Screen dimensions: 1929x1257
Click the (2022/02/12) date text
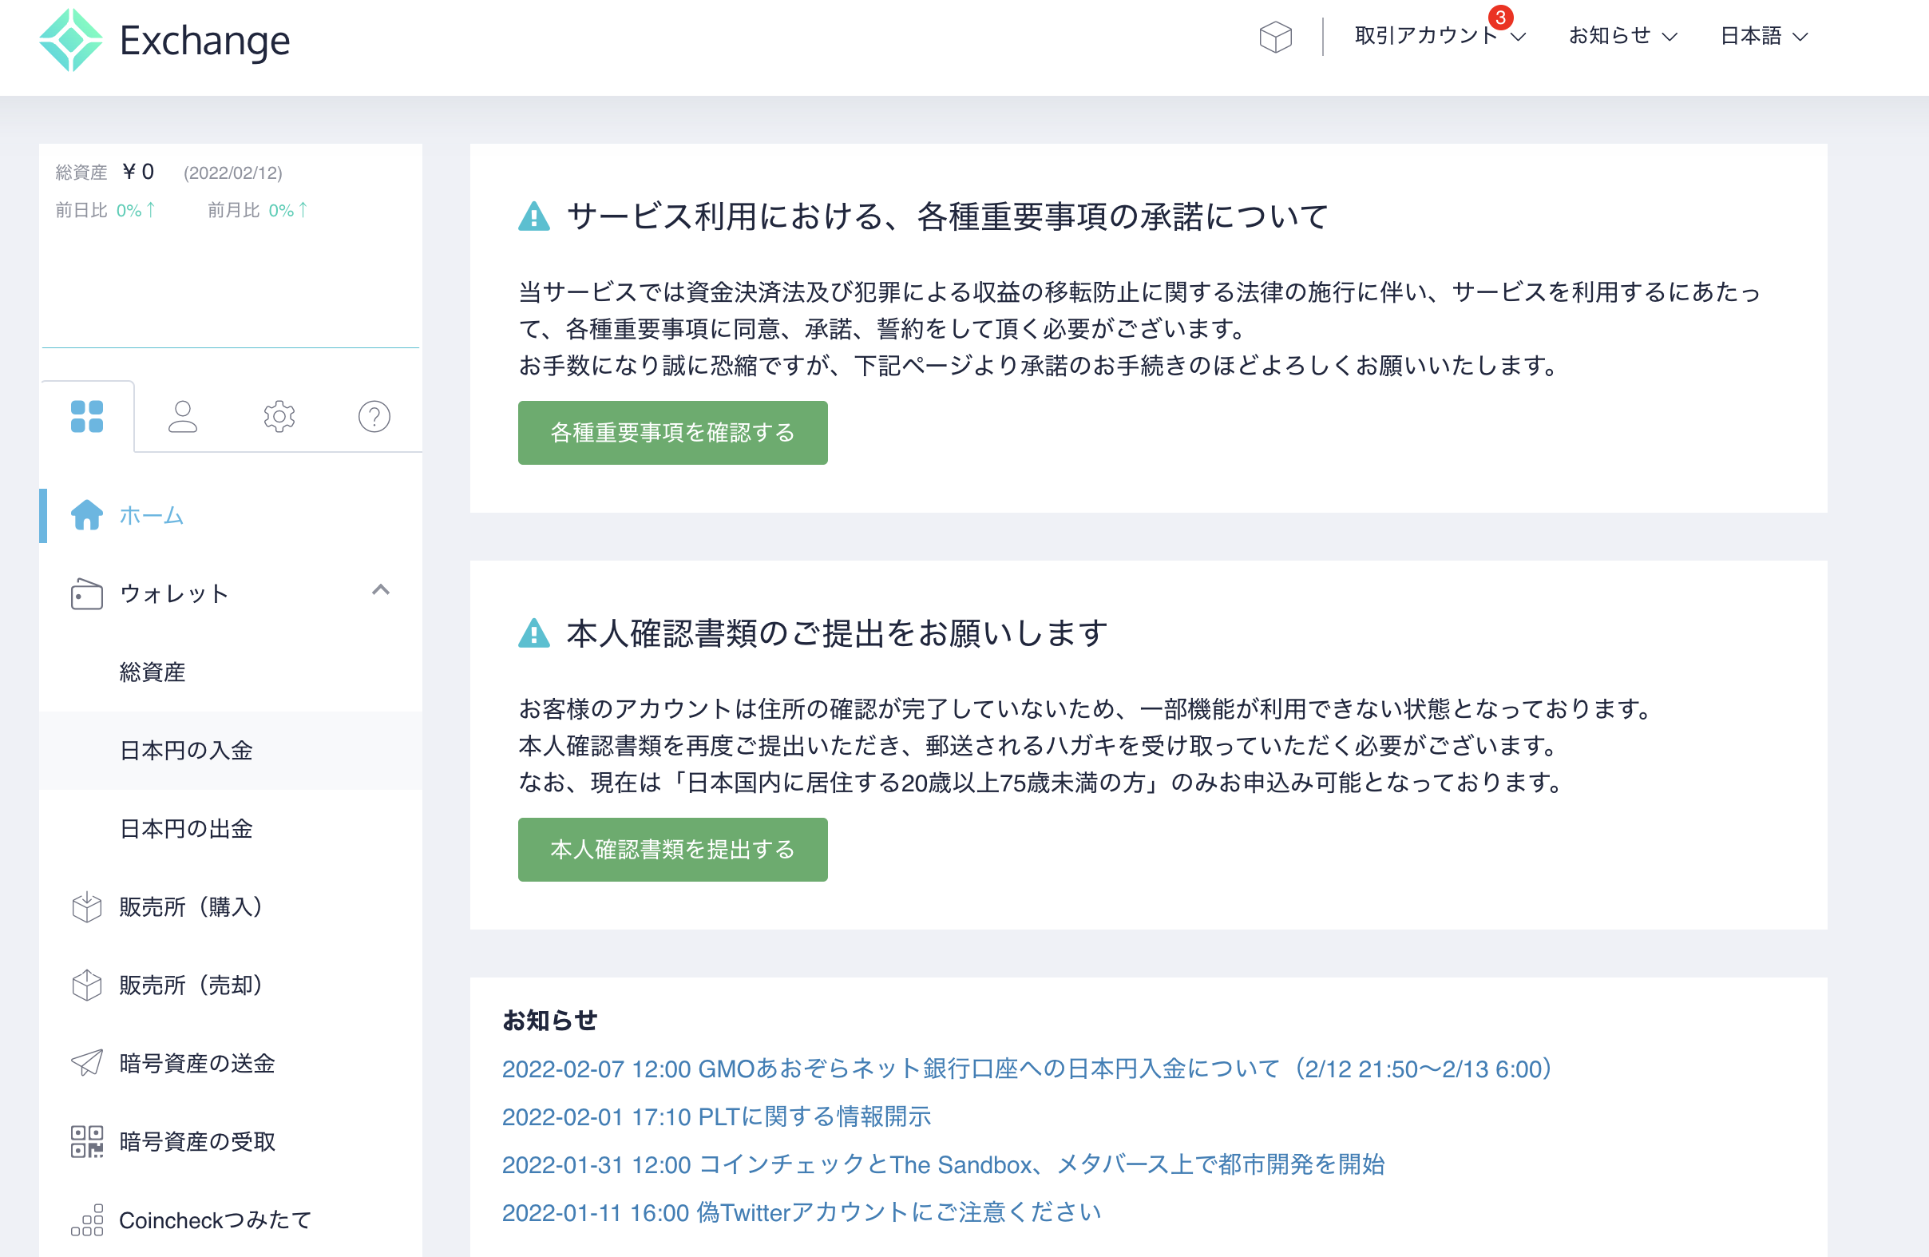tap(232, 172)
